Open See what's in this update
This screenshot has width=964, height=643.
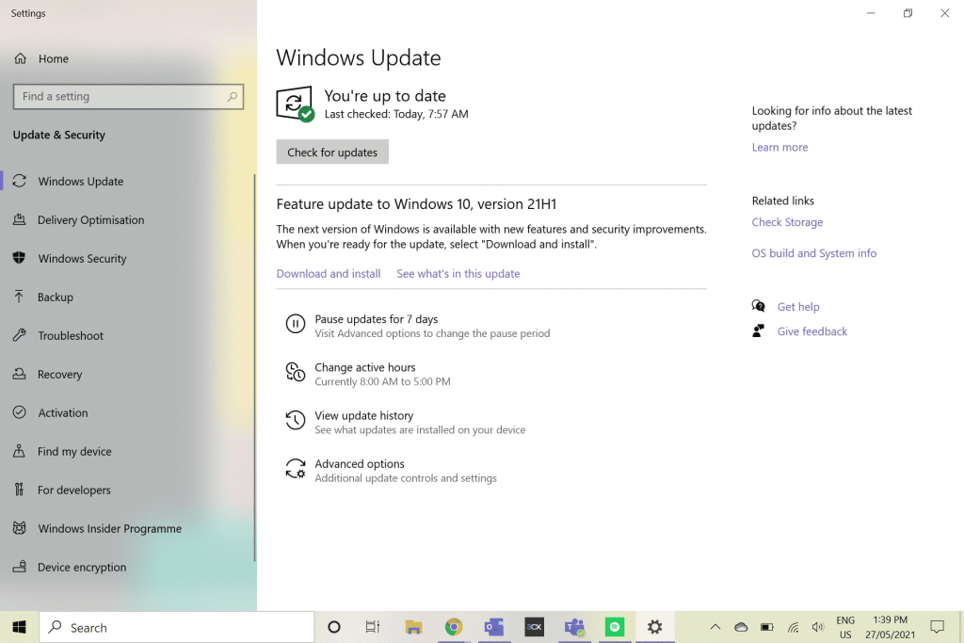coord(458,274)
